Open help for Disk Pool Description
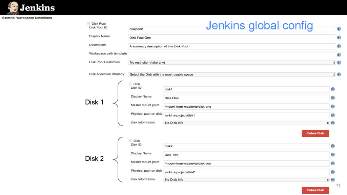 pyautogui.click(x=339, y=46)
